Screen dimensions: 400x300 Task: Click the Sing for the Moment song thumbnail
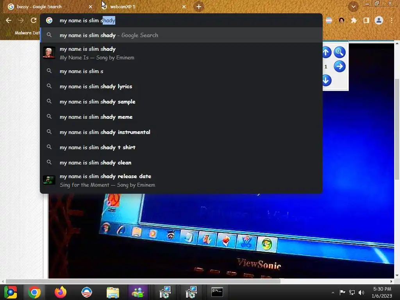click(49, 180)
